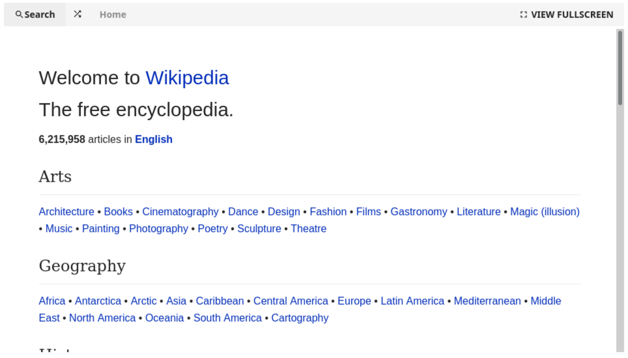This screenshot has width=628, height=358.
Task: Open the South America link
Action: pyautogui.click(x=228, y=318)
